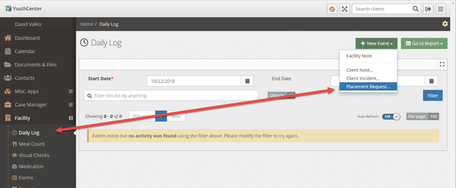Open the Go to Report dropdown
456x188 pixels.
pyautogui.click(x=424, y=44)
